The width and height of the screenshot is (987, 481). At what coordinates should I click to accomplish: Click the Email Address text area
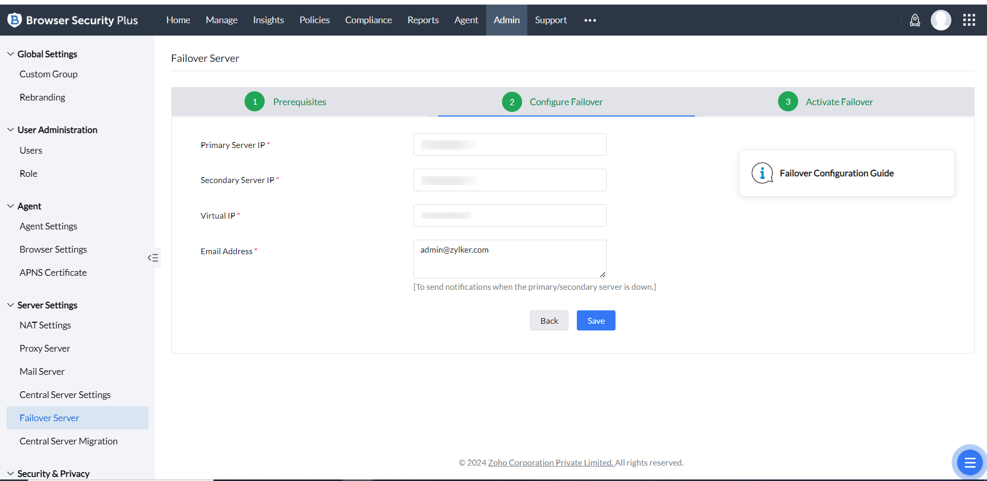coord(509,259)
